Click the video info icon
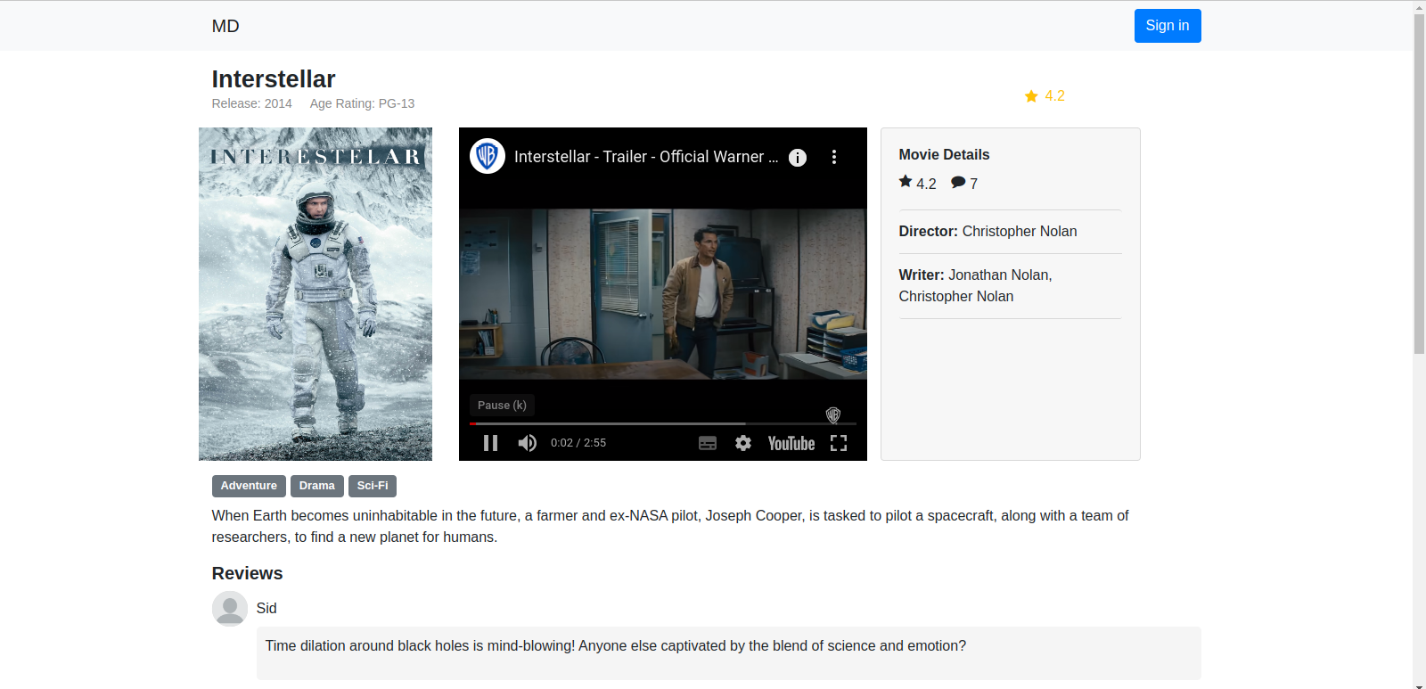The image size is (1426, 689). 798,157
